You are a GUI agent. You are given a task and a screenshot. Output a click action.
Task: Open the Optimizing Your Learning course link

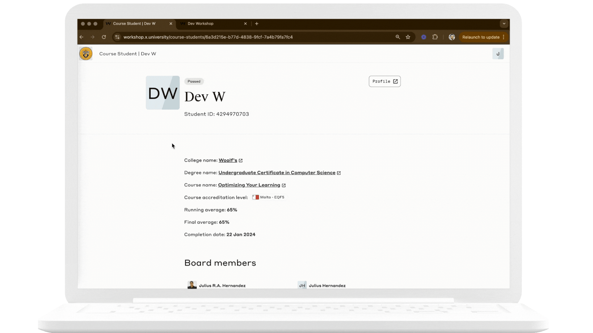[x=249, y=185]
